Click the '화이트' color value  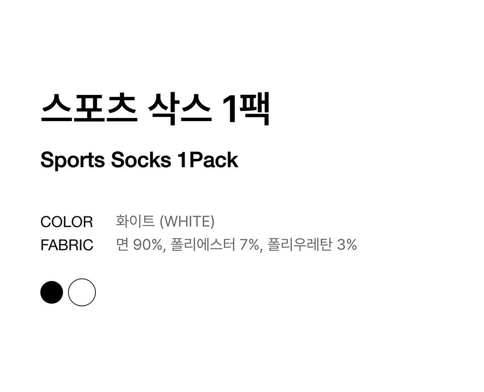coord(135,221)
